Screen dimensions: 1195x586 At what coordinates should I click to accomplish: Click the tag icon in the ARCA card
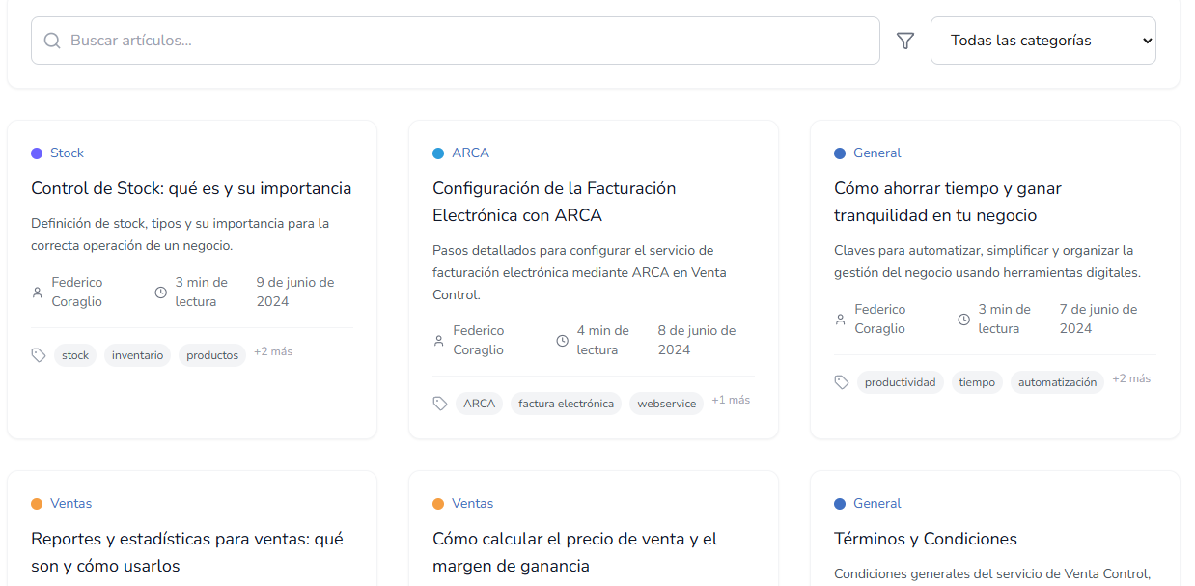pos(440,404)
